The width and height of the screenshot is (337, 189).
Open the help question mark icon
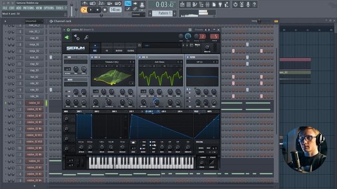[x=254, y=5]
